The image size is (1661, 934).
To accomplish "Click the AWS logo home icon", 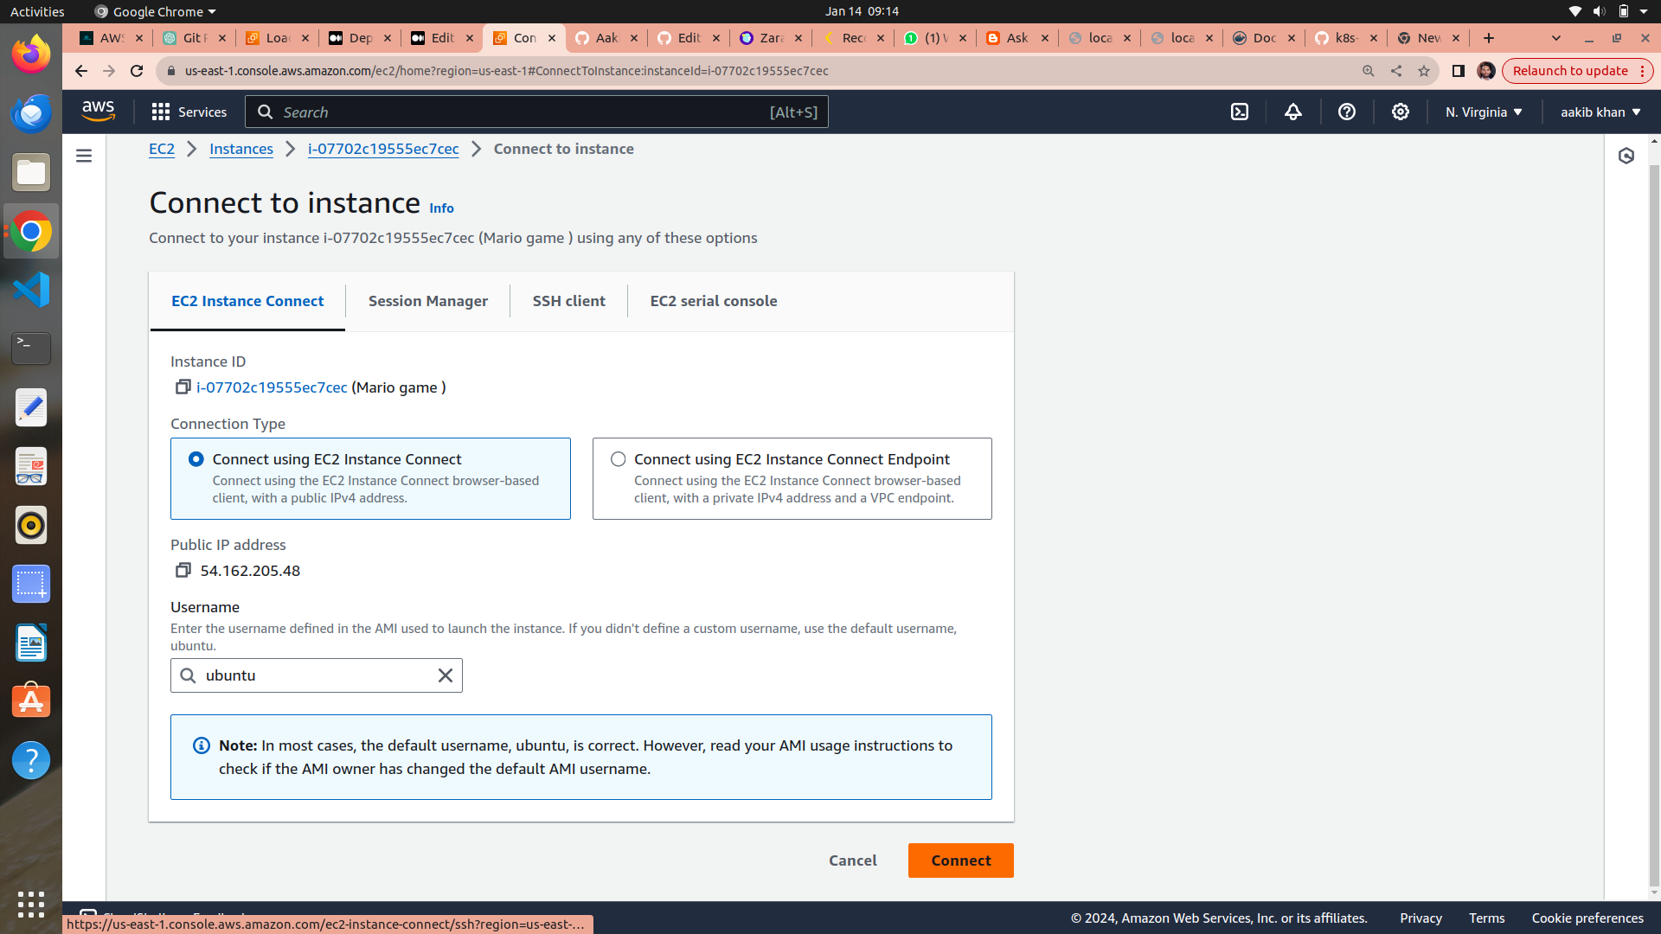I will (98, 112).
